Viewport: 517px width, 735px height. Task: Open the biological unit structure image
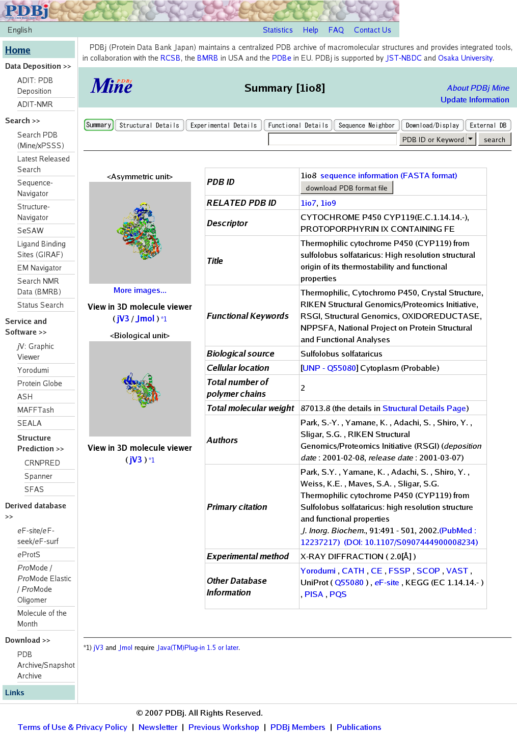[140, 389]
